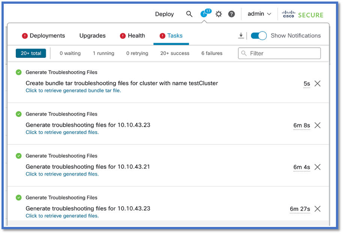Click the 5s duration value
This screenshot has width=343, height=234.
click(x=307, y=84)
